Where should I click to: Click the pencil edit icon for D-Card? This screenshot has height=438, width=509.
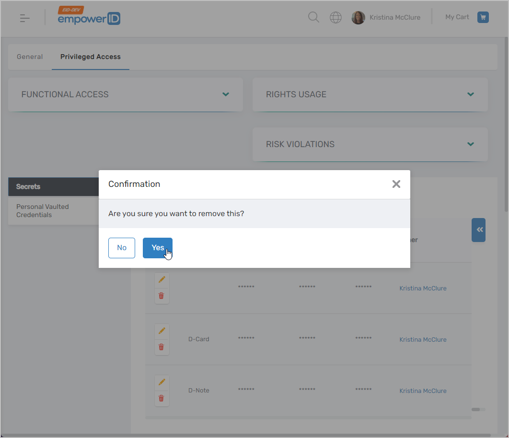tap(162, 331)
